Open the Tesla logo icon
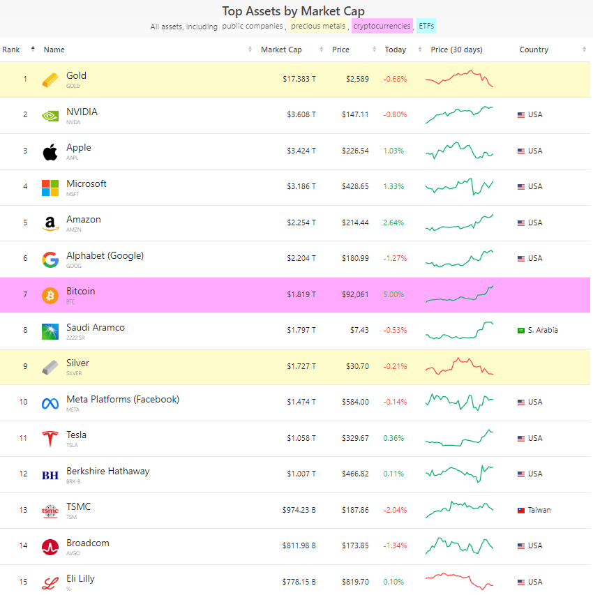 pyautogui.click(x=50, y=439)
